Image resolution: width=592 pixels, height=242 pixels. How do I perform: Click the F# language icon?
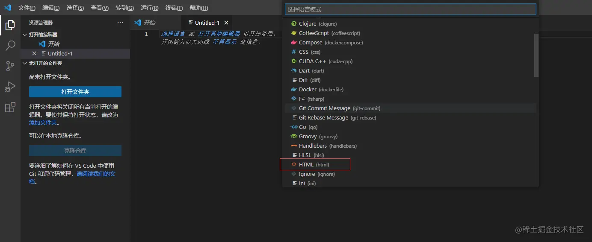[x=294, y=99]
